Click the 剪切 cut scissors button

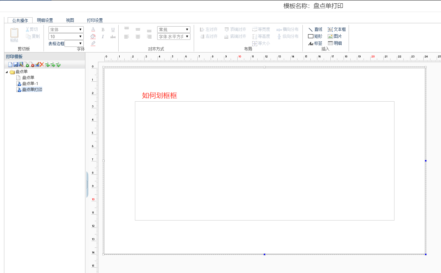tap(32, 30)
